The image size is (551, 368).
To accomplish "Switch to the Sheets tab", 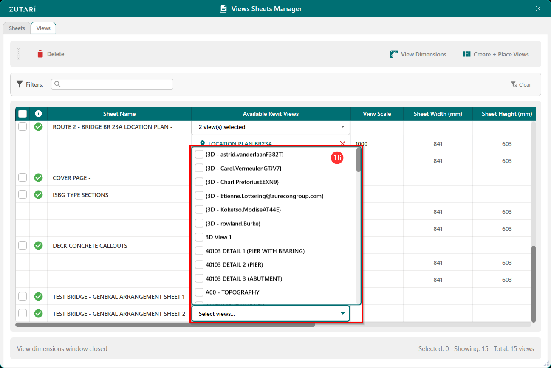I will point(17,28).
